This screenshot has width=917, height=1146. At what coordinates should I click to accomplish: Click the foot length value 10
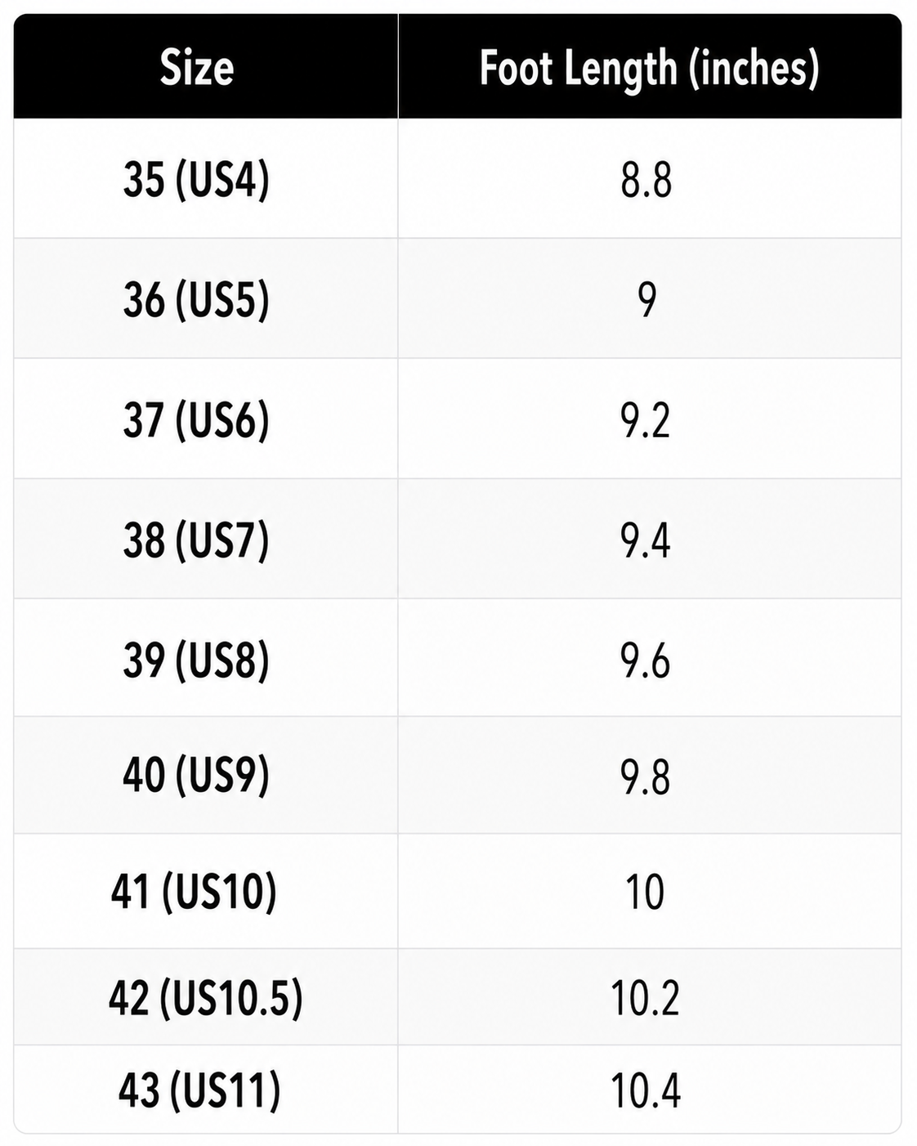[645, 892]
